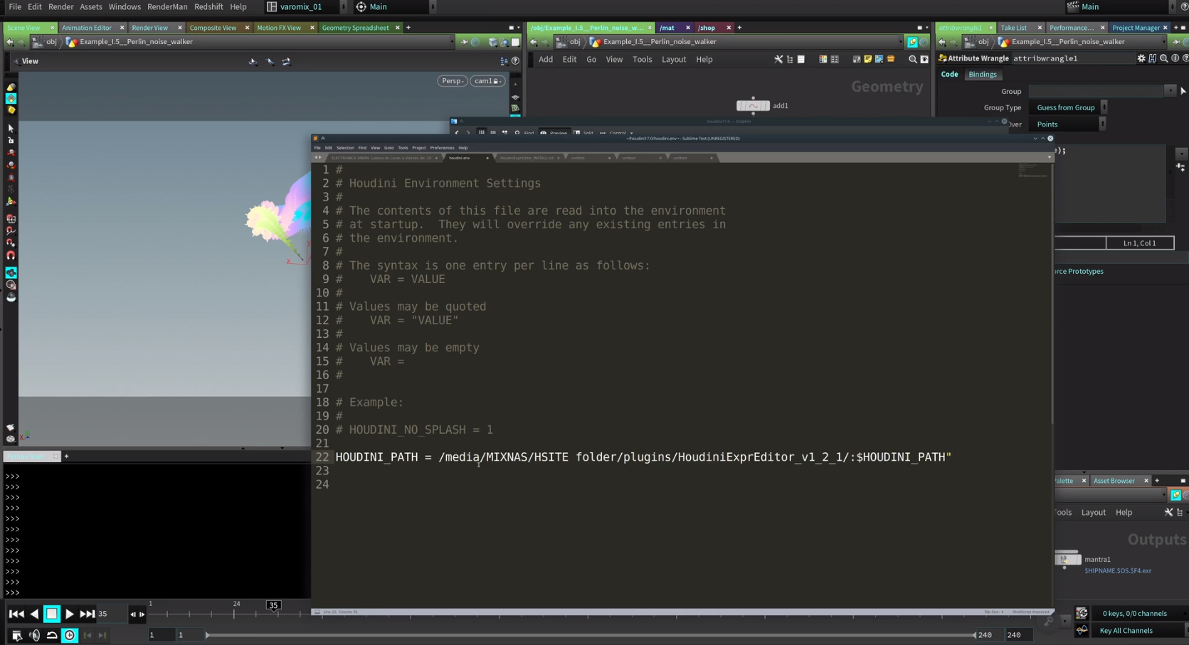Image resolution: width=1189 pixels, height=645 pixels.
Task: Open the RenderMan menu
Action: click(167, 6)
